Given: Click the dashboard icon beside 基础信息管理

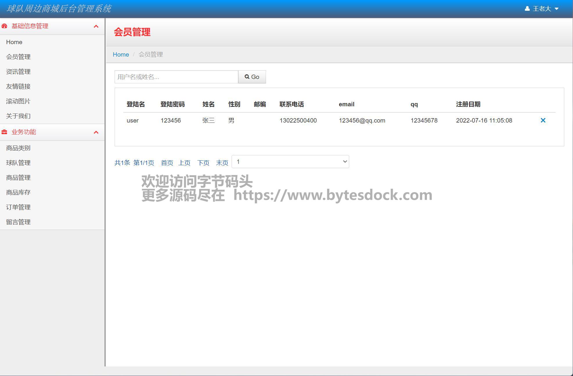Looking at the screenshot, I should (4, 26).
